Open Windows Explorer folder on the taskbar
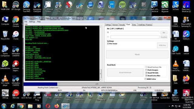The height and width of the screenshot is (109, 194). [30, 106]
